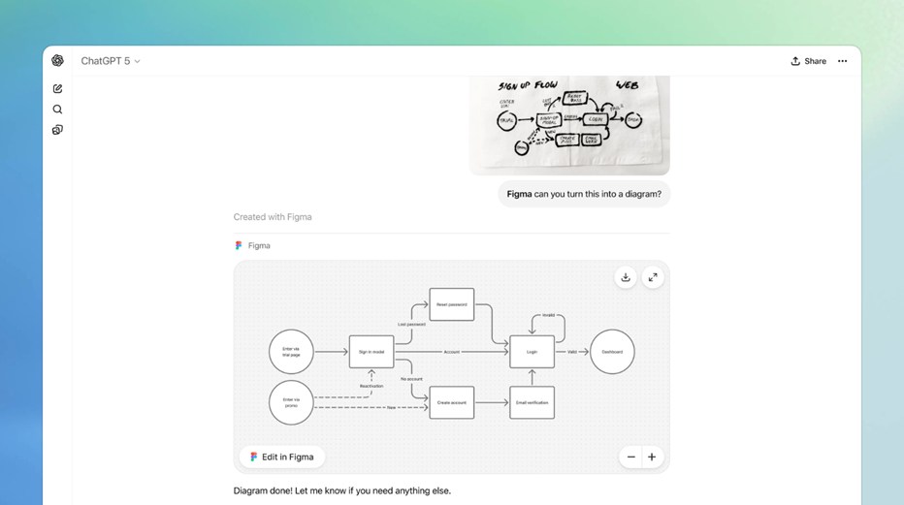Image resolution: width=904 pixels, height=505 pixels.
Task: Click the Email verification node
Action: coord(532,402)
